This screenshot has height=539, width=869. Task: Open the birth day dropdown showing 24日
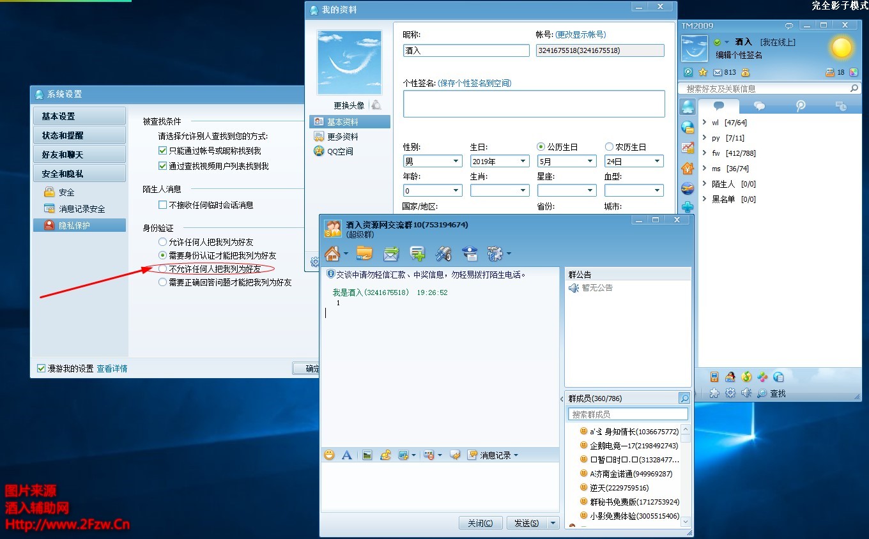(x=634, y=162)
